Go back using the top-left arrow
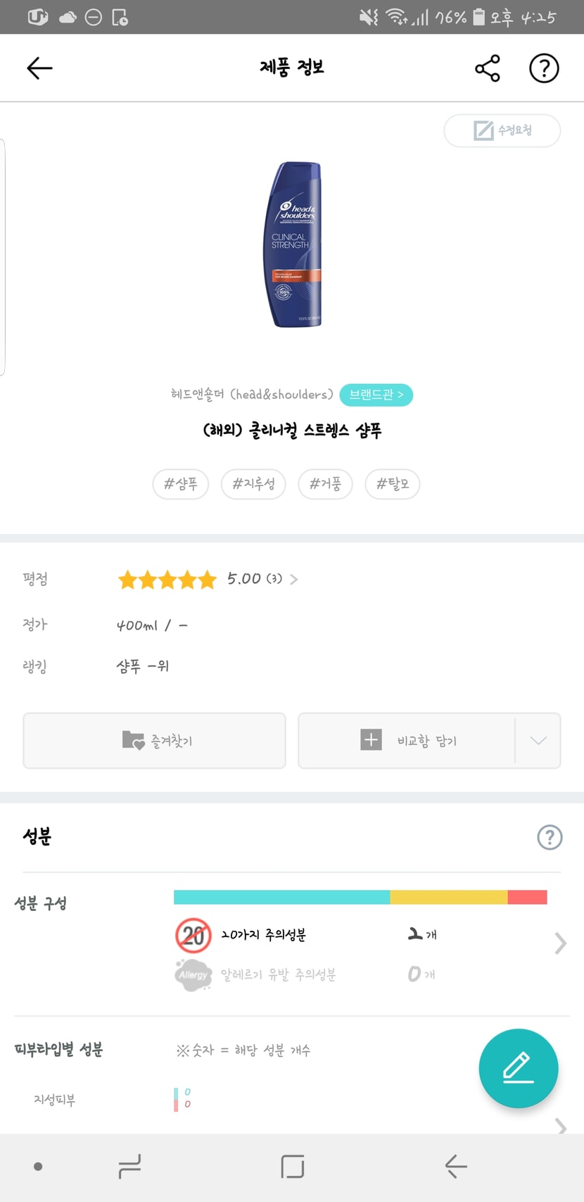Image resolution: width=584 pixels, height=1202 pixels. [x=39, y=68]
